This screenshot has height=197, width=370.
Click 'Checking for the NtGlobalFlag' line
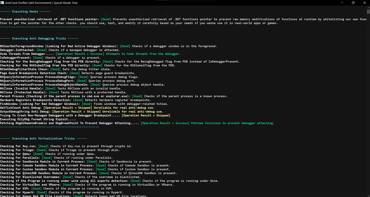pos(88,65)
